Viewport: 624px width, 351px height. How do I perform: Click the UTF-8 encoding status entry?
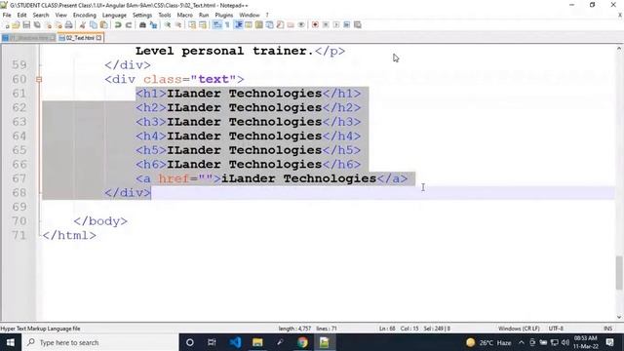pyautogui.click(x=556, y=329)
